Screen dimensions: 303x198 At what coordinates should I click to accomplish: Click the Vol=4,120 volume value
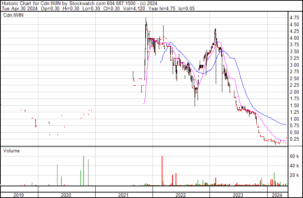coord(134,8)
